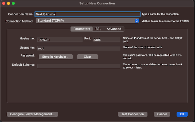The height and width of the screenshot is (122, 195).
Task: Click the Connection Name field containing NextJSPrisma
Action: [x=87, y=14]
